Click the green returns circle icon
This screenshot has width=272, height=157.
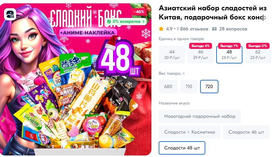click(109, 22)
